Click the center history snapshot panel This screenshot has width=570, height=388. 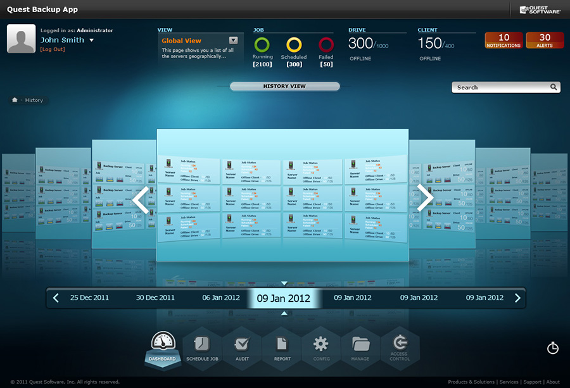pyautogui.click(x=283, y=195)
